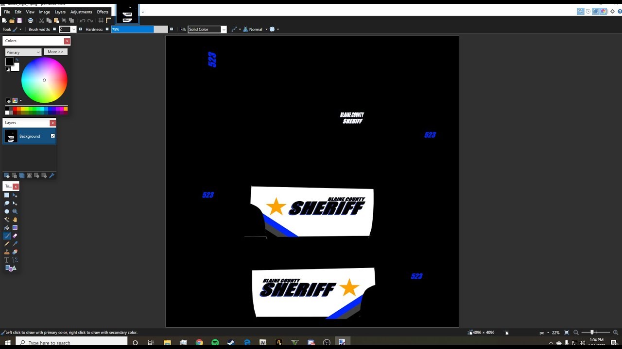This screenshot has height=349, width=622.
Task: Open the File menu
Action: point(7,12)
